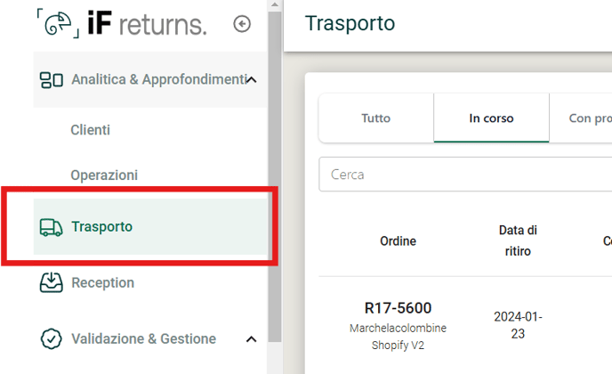612x374 pixels.
Task: Switch to the In corso tab
Action: point(491,118)
